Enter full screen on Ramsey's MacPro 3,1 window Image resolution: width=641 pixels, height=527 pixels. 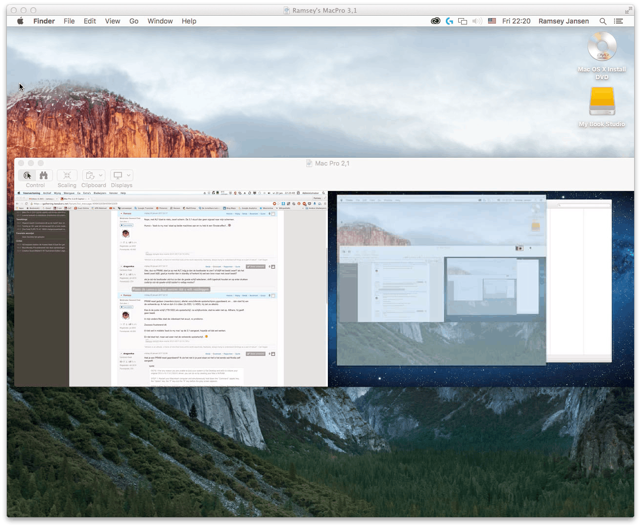[628, 10]
